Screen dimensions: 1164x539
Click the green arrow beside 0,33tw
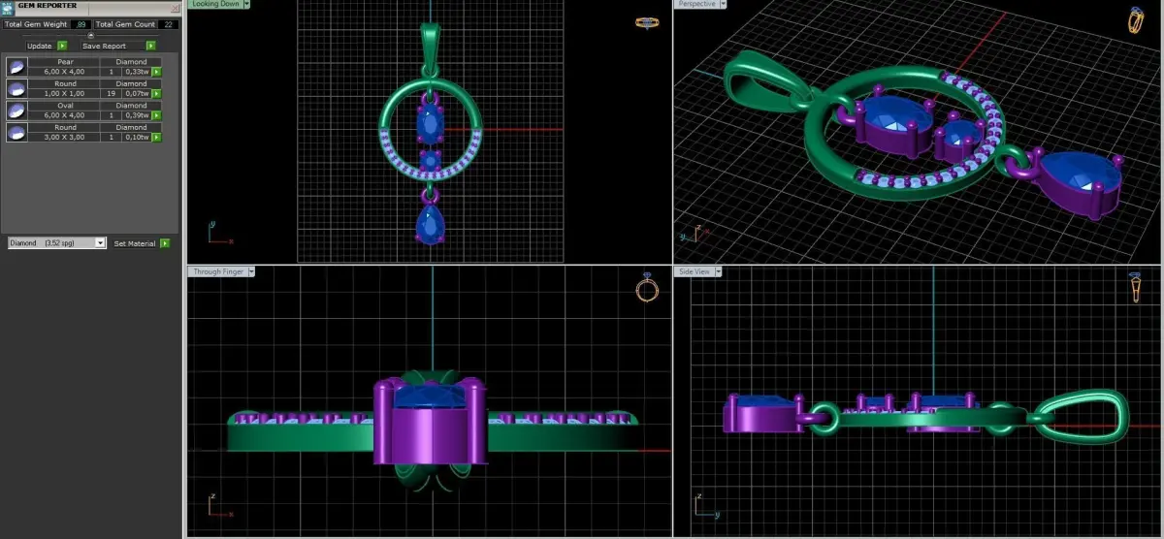156,72
